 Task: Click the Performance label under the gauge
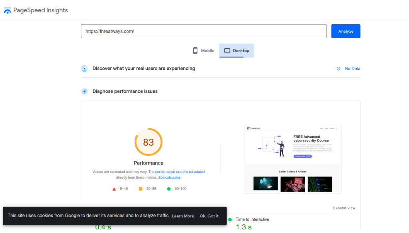(149, 163)
